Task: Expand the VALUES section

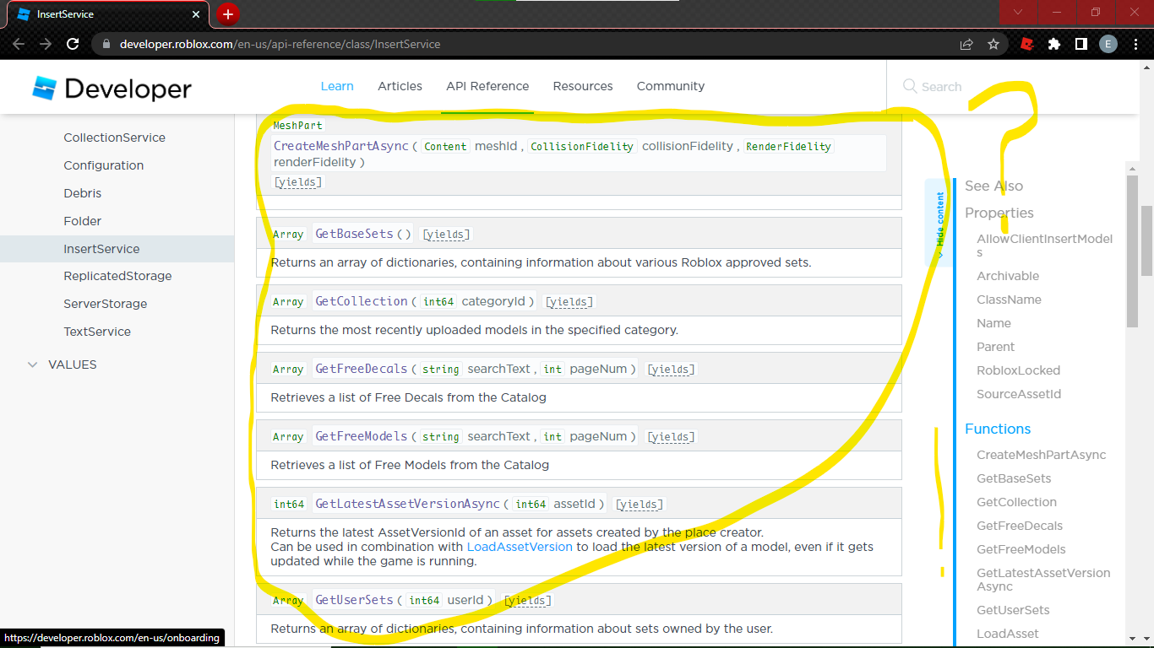Action: coord(33,364)
